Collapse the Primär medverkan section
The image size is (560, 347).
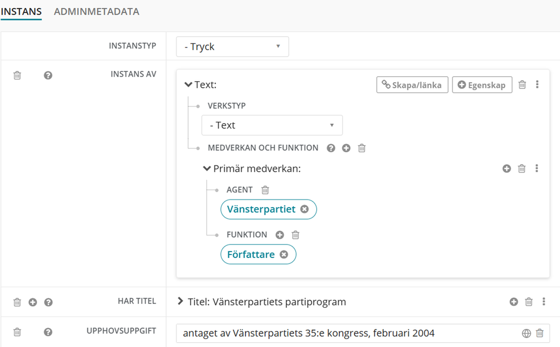point(207,168)
